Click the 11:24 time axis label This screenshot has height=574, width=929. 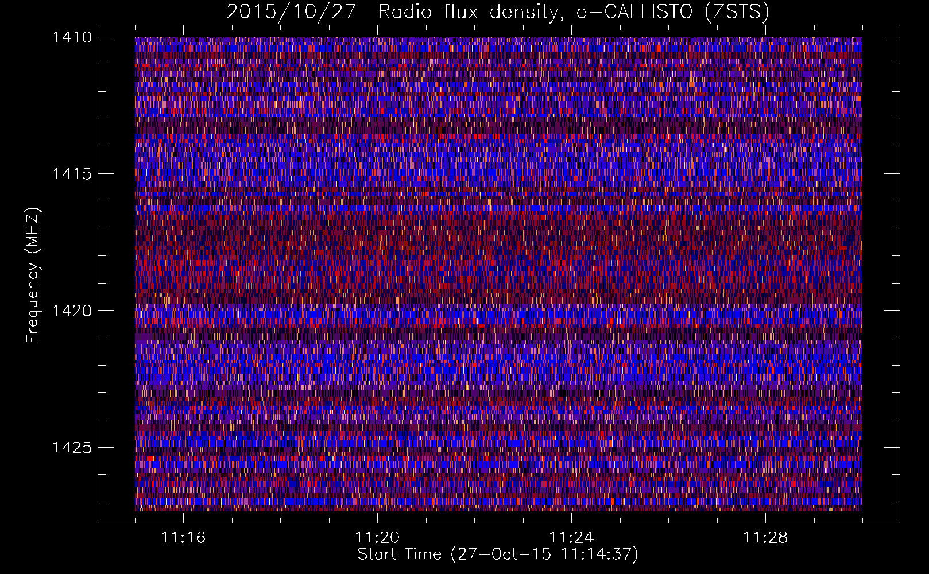[x=571, y=537]
